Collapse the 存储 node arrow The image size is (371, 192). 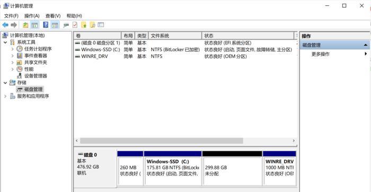(5, 83)
